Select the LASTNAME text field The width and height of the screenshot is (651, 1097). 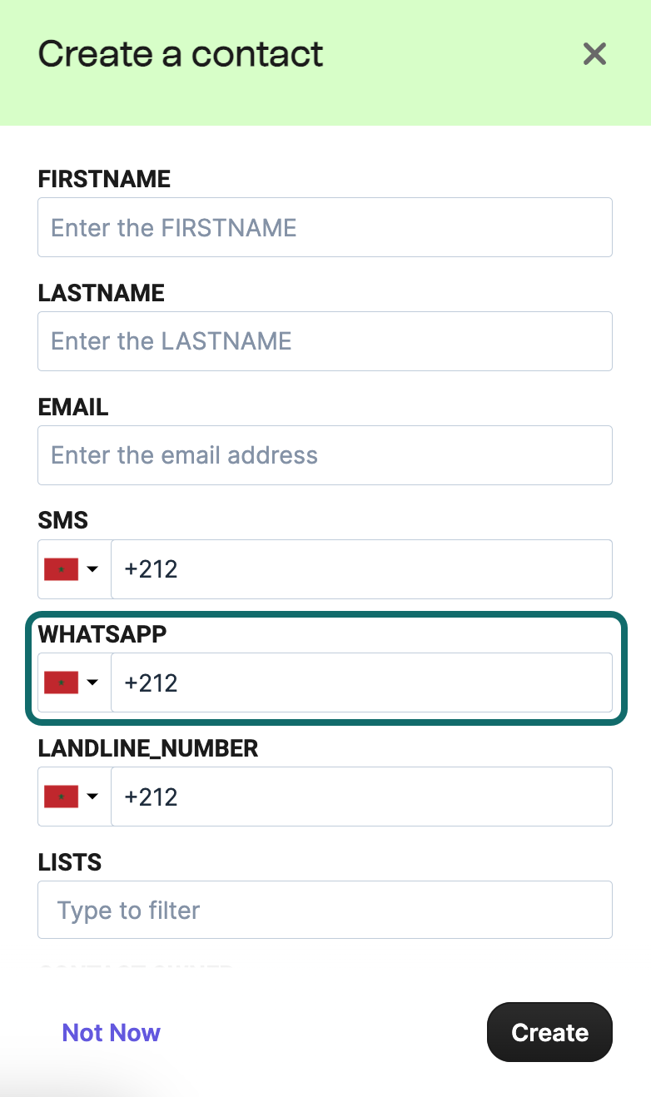pyautogui.click(x=325, y=340)
